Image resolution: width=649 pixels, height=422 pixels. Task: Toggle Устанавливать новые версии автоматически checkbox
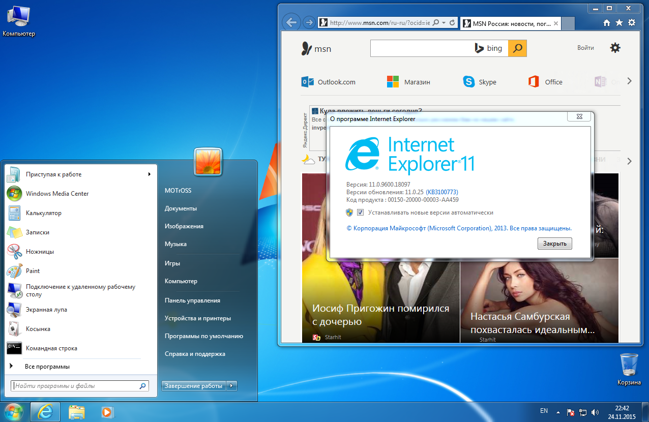(x=361, y=213)
